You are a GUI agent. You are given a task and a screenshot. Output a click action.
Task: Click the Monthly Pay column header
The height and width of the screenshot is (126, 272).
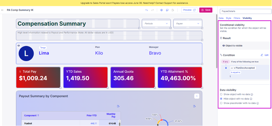[111, 115]
